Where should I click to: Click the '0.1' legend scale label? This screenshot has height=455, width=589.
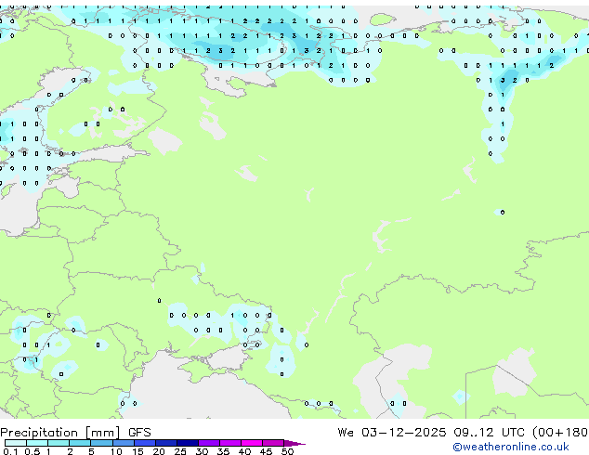pos(10,451)
